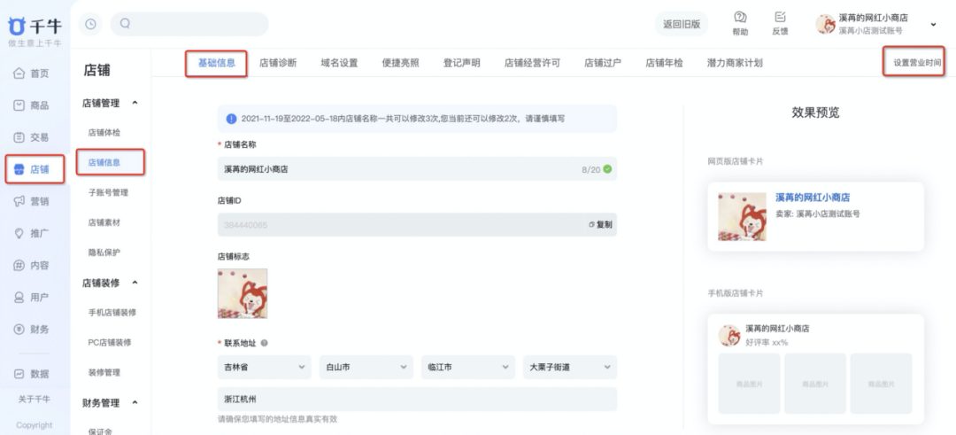Open the 白山市 city dropdown

366,368
